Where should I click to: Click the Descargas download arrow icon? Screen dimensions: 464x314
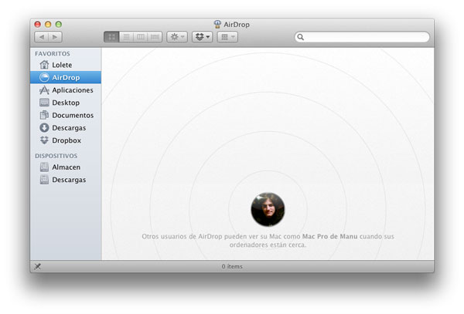point(44,127)
